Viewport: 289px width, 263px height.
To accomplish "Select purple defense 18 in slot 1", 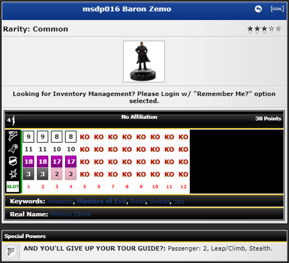I will tap(28, 162).
